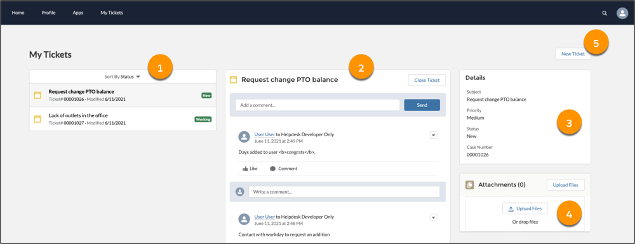The height and width of the screenshot is (244, 635).
Task: Open the user profile avatar menu
Action: click(x=622, y=13)
